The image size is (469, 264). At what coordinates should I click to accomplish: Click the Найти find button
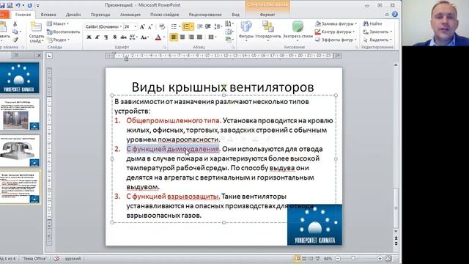(x=372, y=23)
